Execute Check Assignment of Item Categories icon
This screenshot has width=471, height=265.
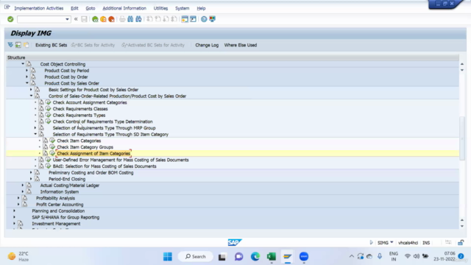click(52, 153)
